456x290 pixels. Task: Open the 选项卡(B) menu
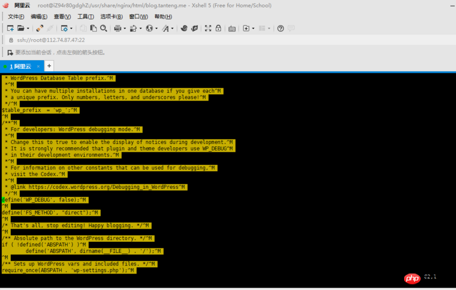click(x=111, y=16)
